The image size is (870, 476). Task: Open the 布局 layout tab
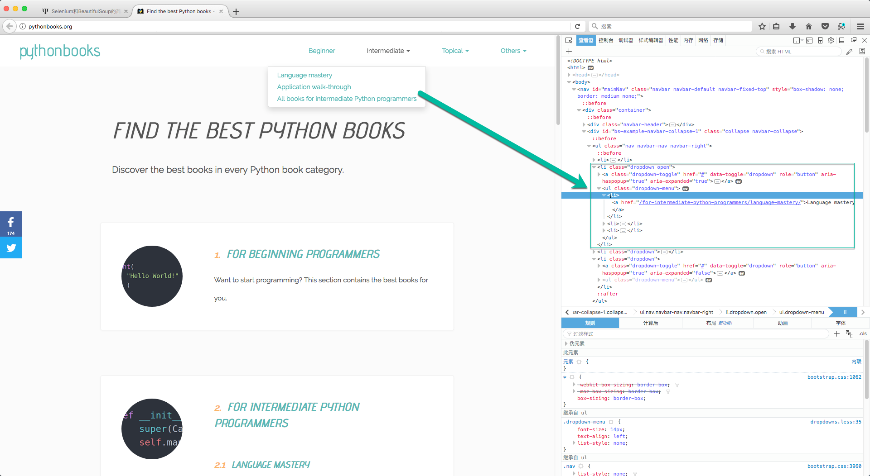click(x=718, y=323)
